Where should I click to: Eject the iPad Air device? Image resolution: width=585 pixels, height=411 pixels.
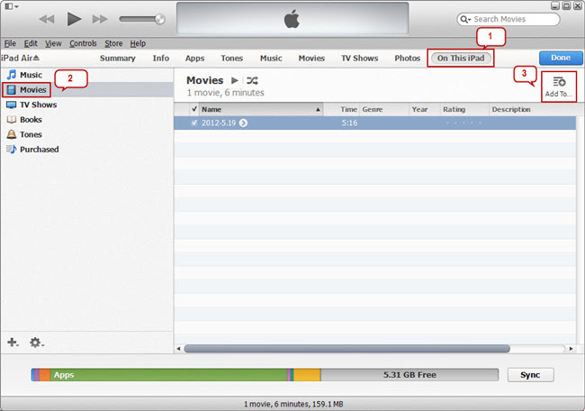pyautogui.click(x=36, y=58)
